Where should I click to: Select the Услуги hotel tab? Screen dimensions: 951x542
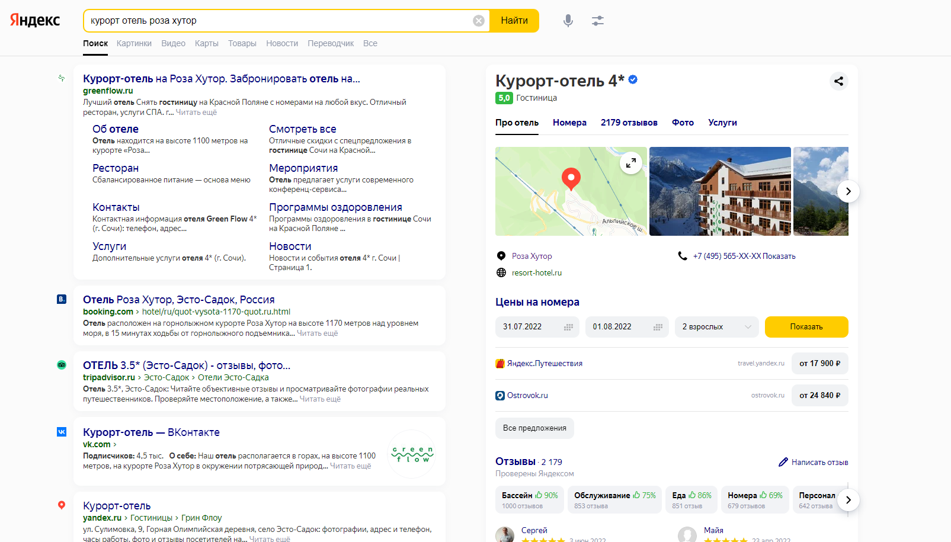[x=722, y=123]
